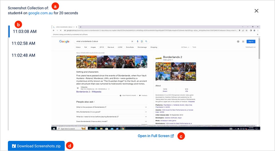The height and width of the screenshot is (151, 275).
Task: Click the Chrome profile avatar icon
Action: [254, 31]
